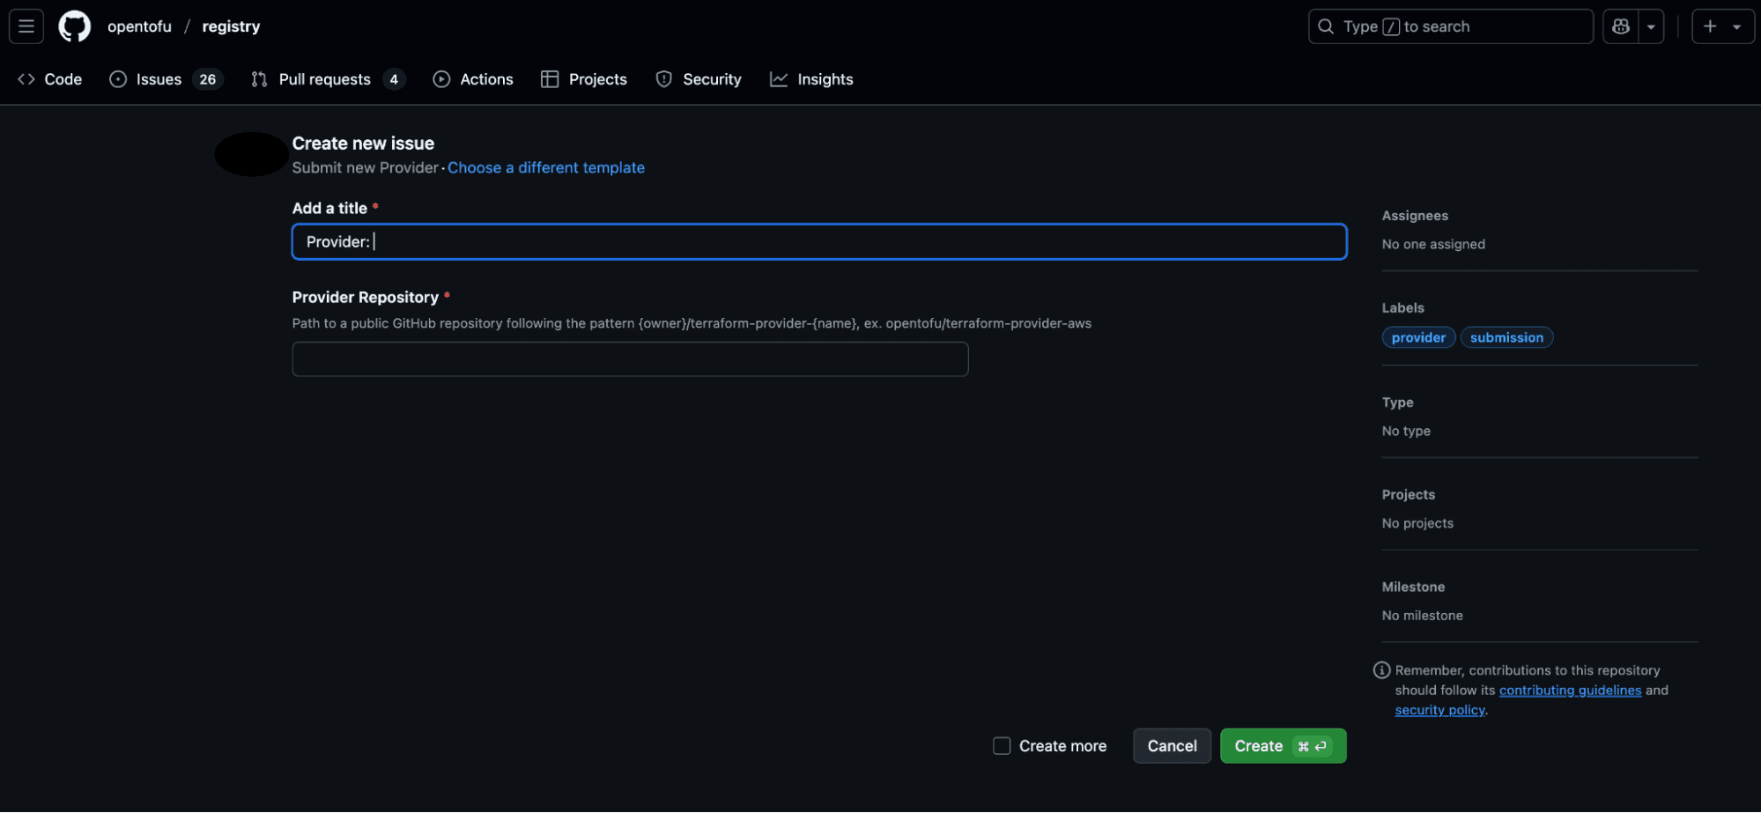
Task: Focus the Add a title field
Action: coord(819,241)
